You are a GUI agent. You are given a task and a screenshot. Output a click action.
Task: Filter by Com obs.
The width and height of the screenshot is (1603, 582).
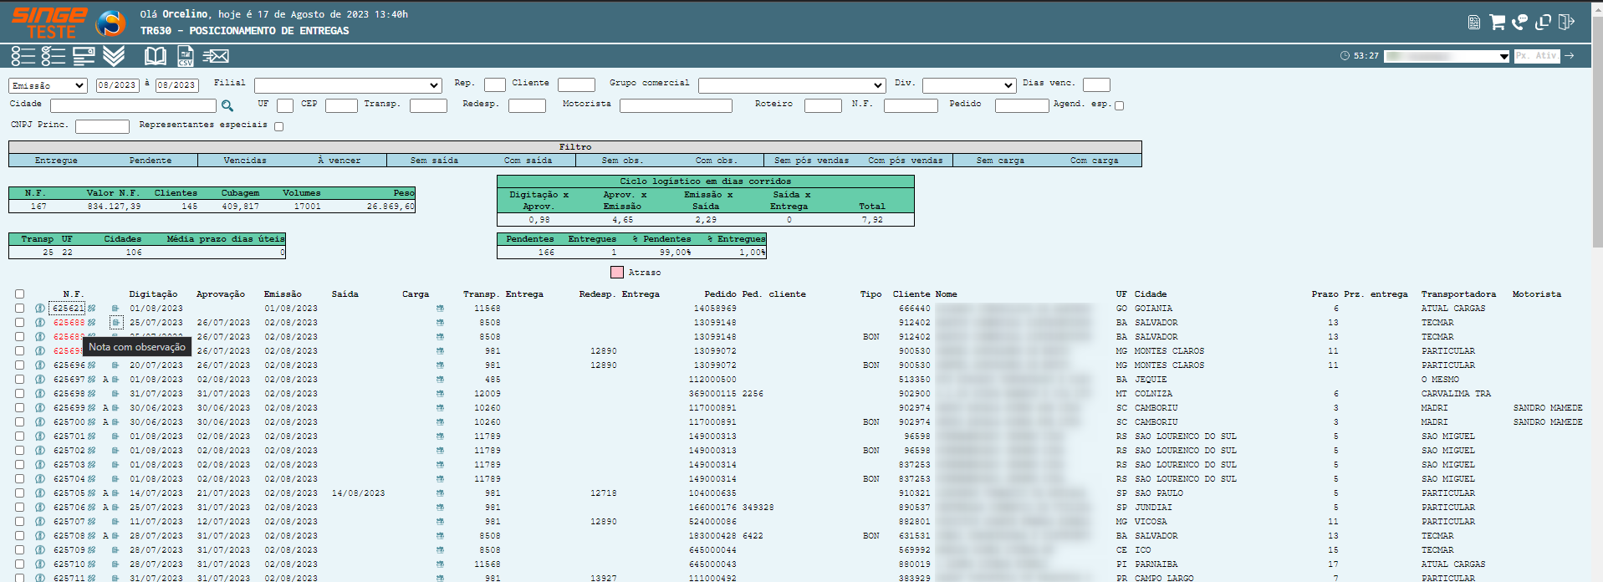tap(717, 161)
